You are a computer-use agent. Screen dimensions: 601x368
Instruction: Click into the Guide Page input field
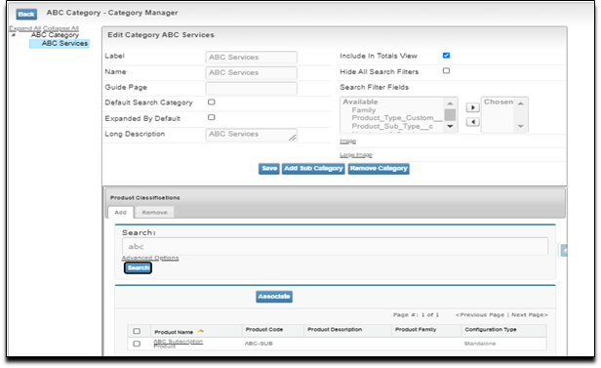pos(251,88)
